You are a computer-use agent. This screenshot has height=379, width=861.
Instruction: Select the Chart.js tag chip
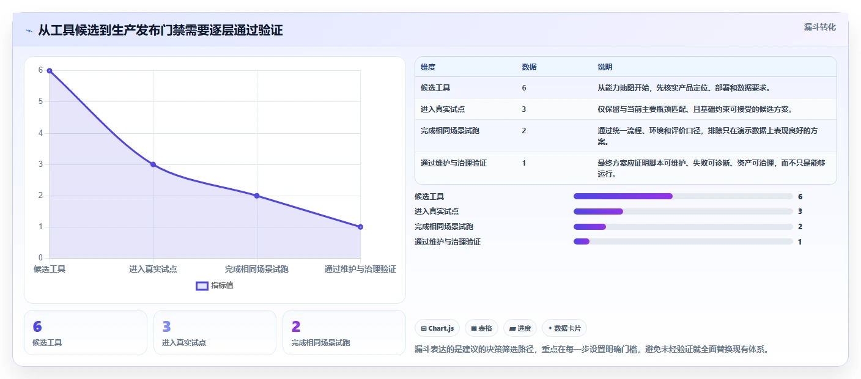click(x=437, y=328)
